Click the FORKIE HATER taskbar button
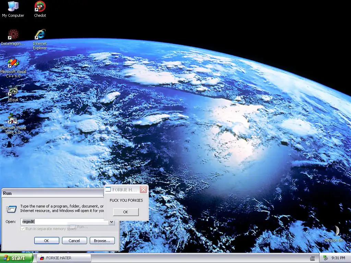The image size is (351, 263). [x=64, y=258]
